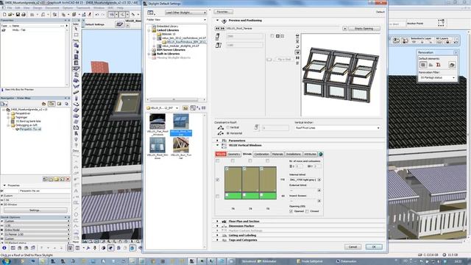The image size is (471, 265).
Task: Switch to the Combination tab
Action: click(261, 154)
